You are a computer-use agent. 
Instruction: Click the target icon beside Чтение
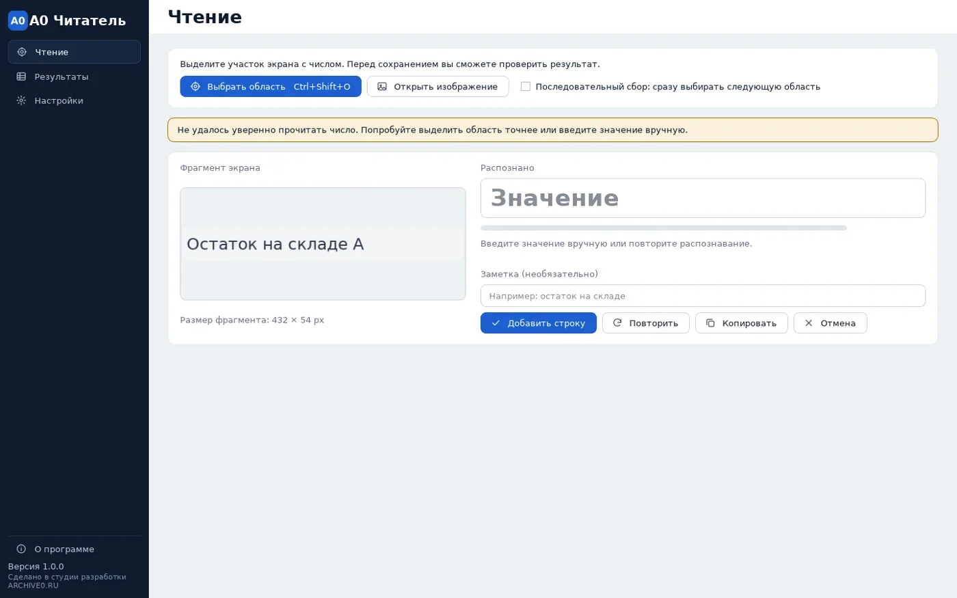point(22,52)
